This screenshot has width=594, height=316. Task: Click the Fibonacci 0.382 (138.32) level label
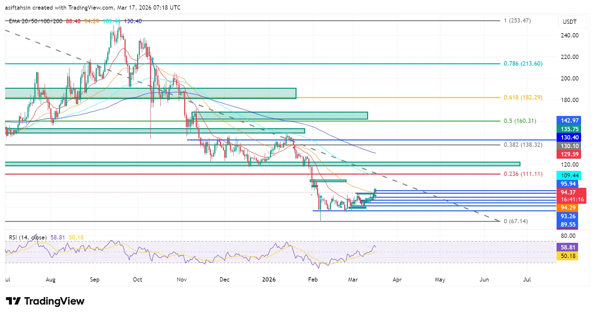[523, 145]
